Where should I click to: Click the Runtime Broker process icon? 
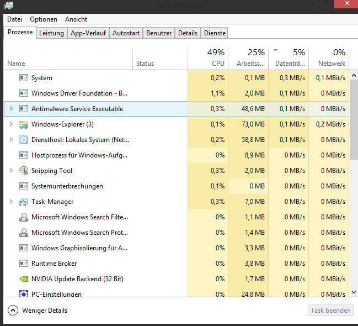coord(24,264)
